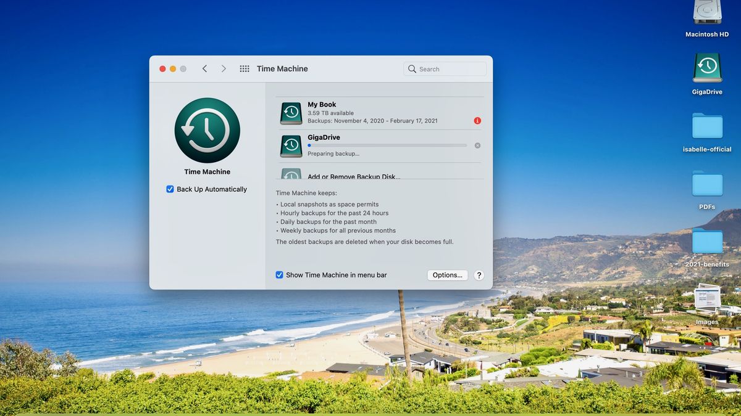This screenshot has width=741, height=416.
Task: Uncheck Show Time Machine in menu bar
Action: pyautogui.click(x=279, y=275)
